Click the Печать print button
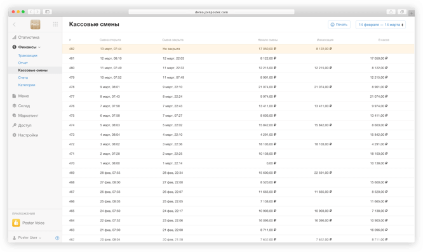423x252 pixels. [339, 25]
